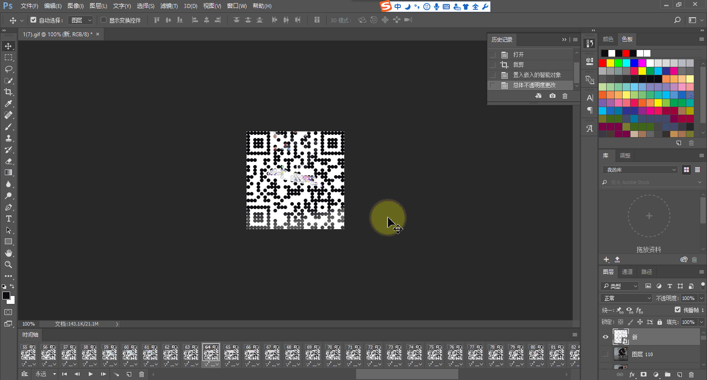Select the Horizontal Type tool
Screen dimensions: 707x380
pos(8,219)
